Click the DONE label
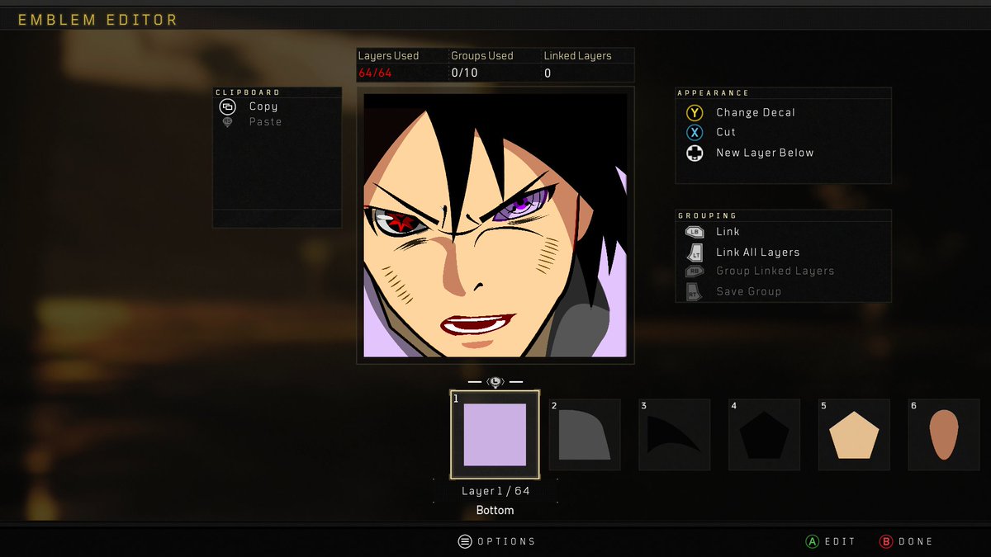The image size is (991, 557). tap(916, 541)
